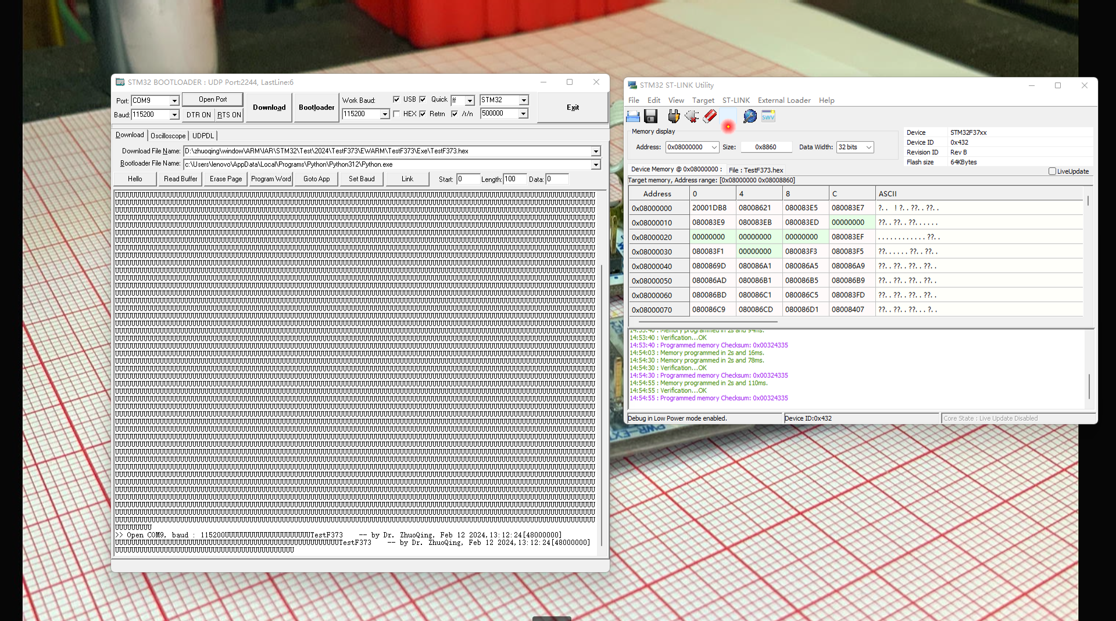Image resolution: width=1116 pixels, height=621 pixels.
Task: Open the View menu in ST-LINK Utility
Action: pos(676,100)
